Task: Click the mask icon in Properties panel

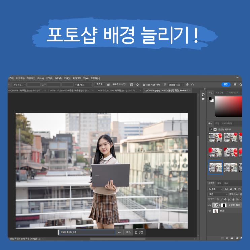Action: click(x=215, y=129)
